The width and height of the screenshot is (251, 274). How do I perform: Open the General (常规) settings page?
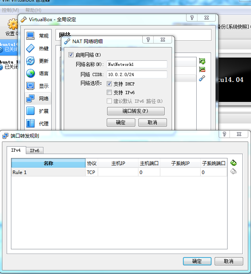pos(38,36)
